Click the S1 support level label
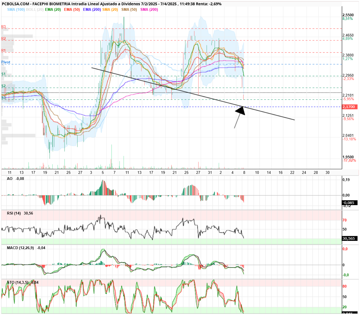Viewport: 360px width, 315px height. [x=3, y=74]
